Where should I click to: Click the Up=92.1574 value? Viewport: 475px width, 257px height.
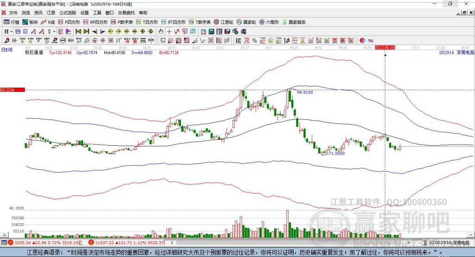point(87,53)
